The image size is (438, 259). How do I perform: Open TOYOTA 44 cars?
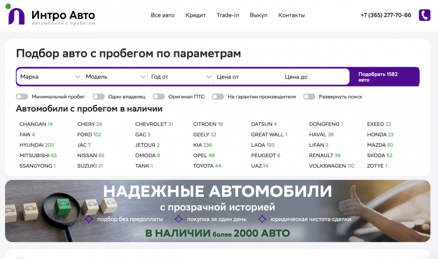pos(207,166)
